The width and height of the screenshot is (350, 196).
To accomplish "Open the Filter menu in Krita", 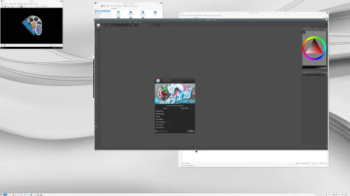I will pyautogui.click(x=120, y=22).
